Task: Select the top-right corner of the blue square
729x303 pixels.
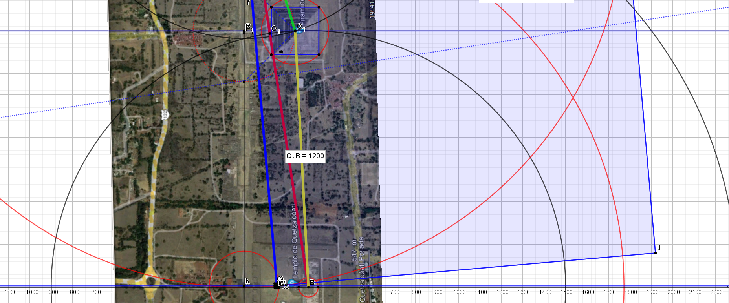Action: pyautogui.click(x=319, y=7)
